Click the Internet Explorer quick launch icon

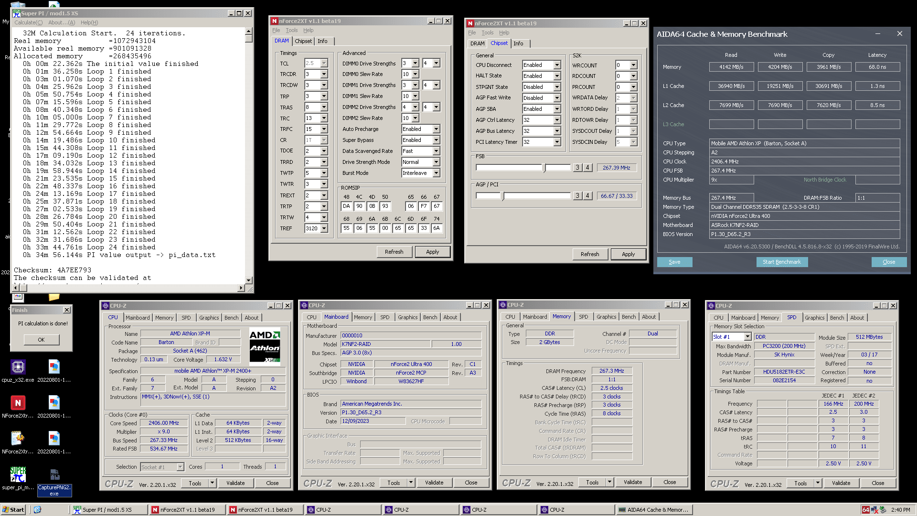click(38, 510)
